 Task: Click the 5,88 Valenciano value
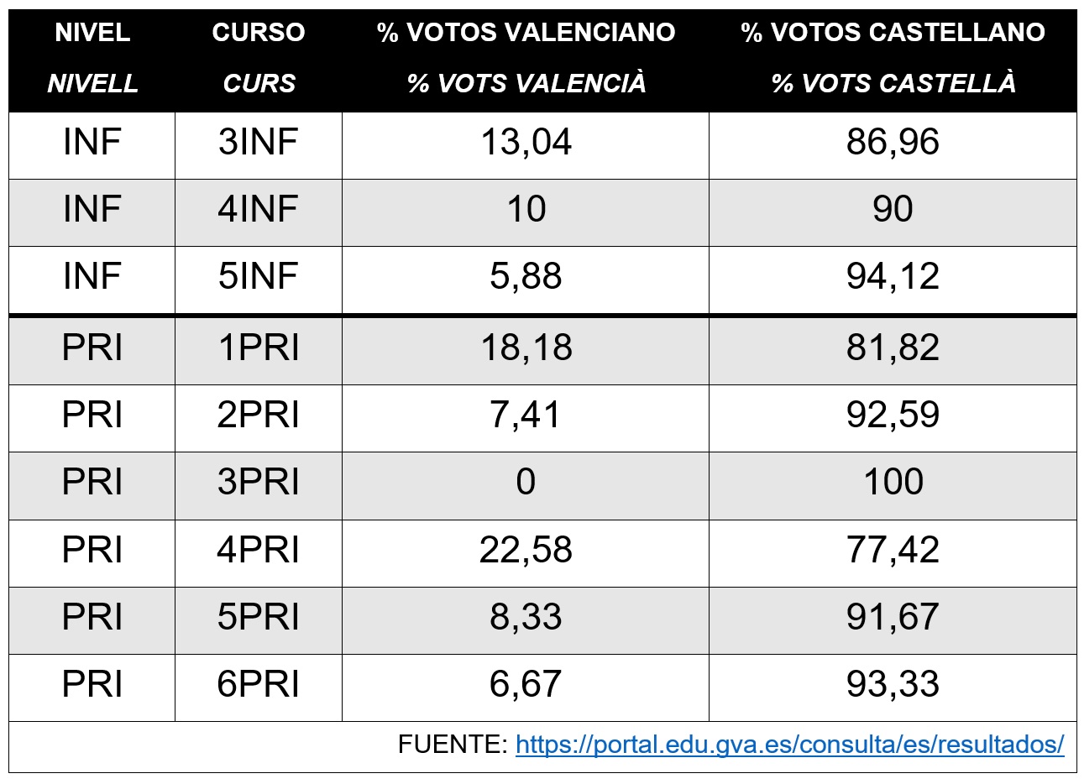pyautogui.click(x=526, y=276)
